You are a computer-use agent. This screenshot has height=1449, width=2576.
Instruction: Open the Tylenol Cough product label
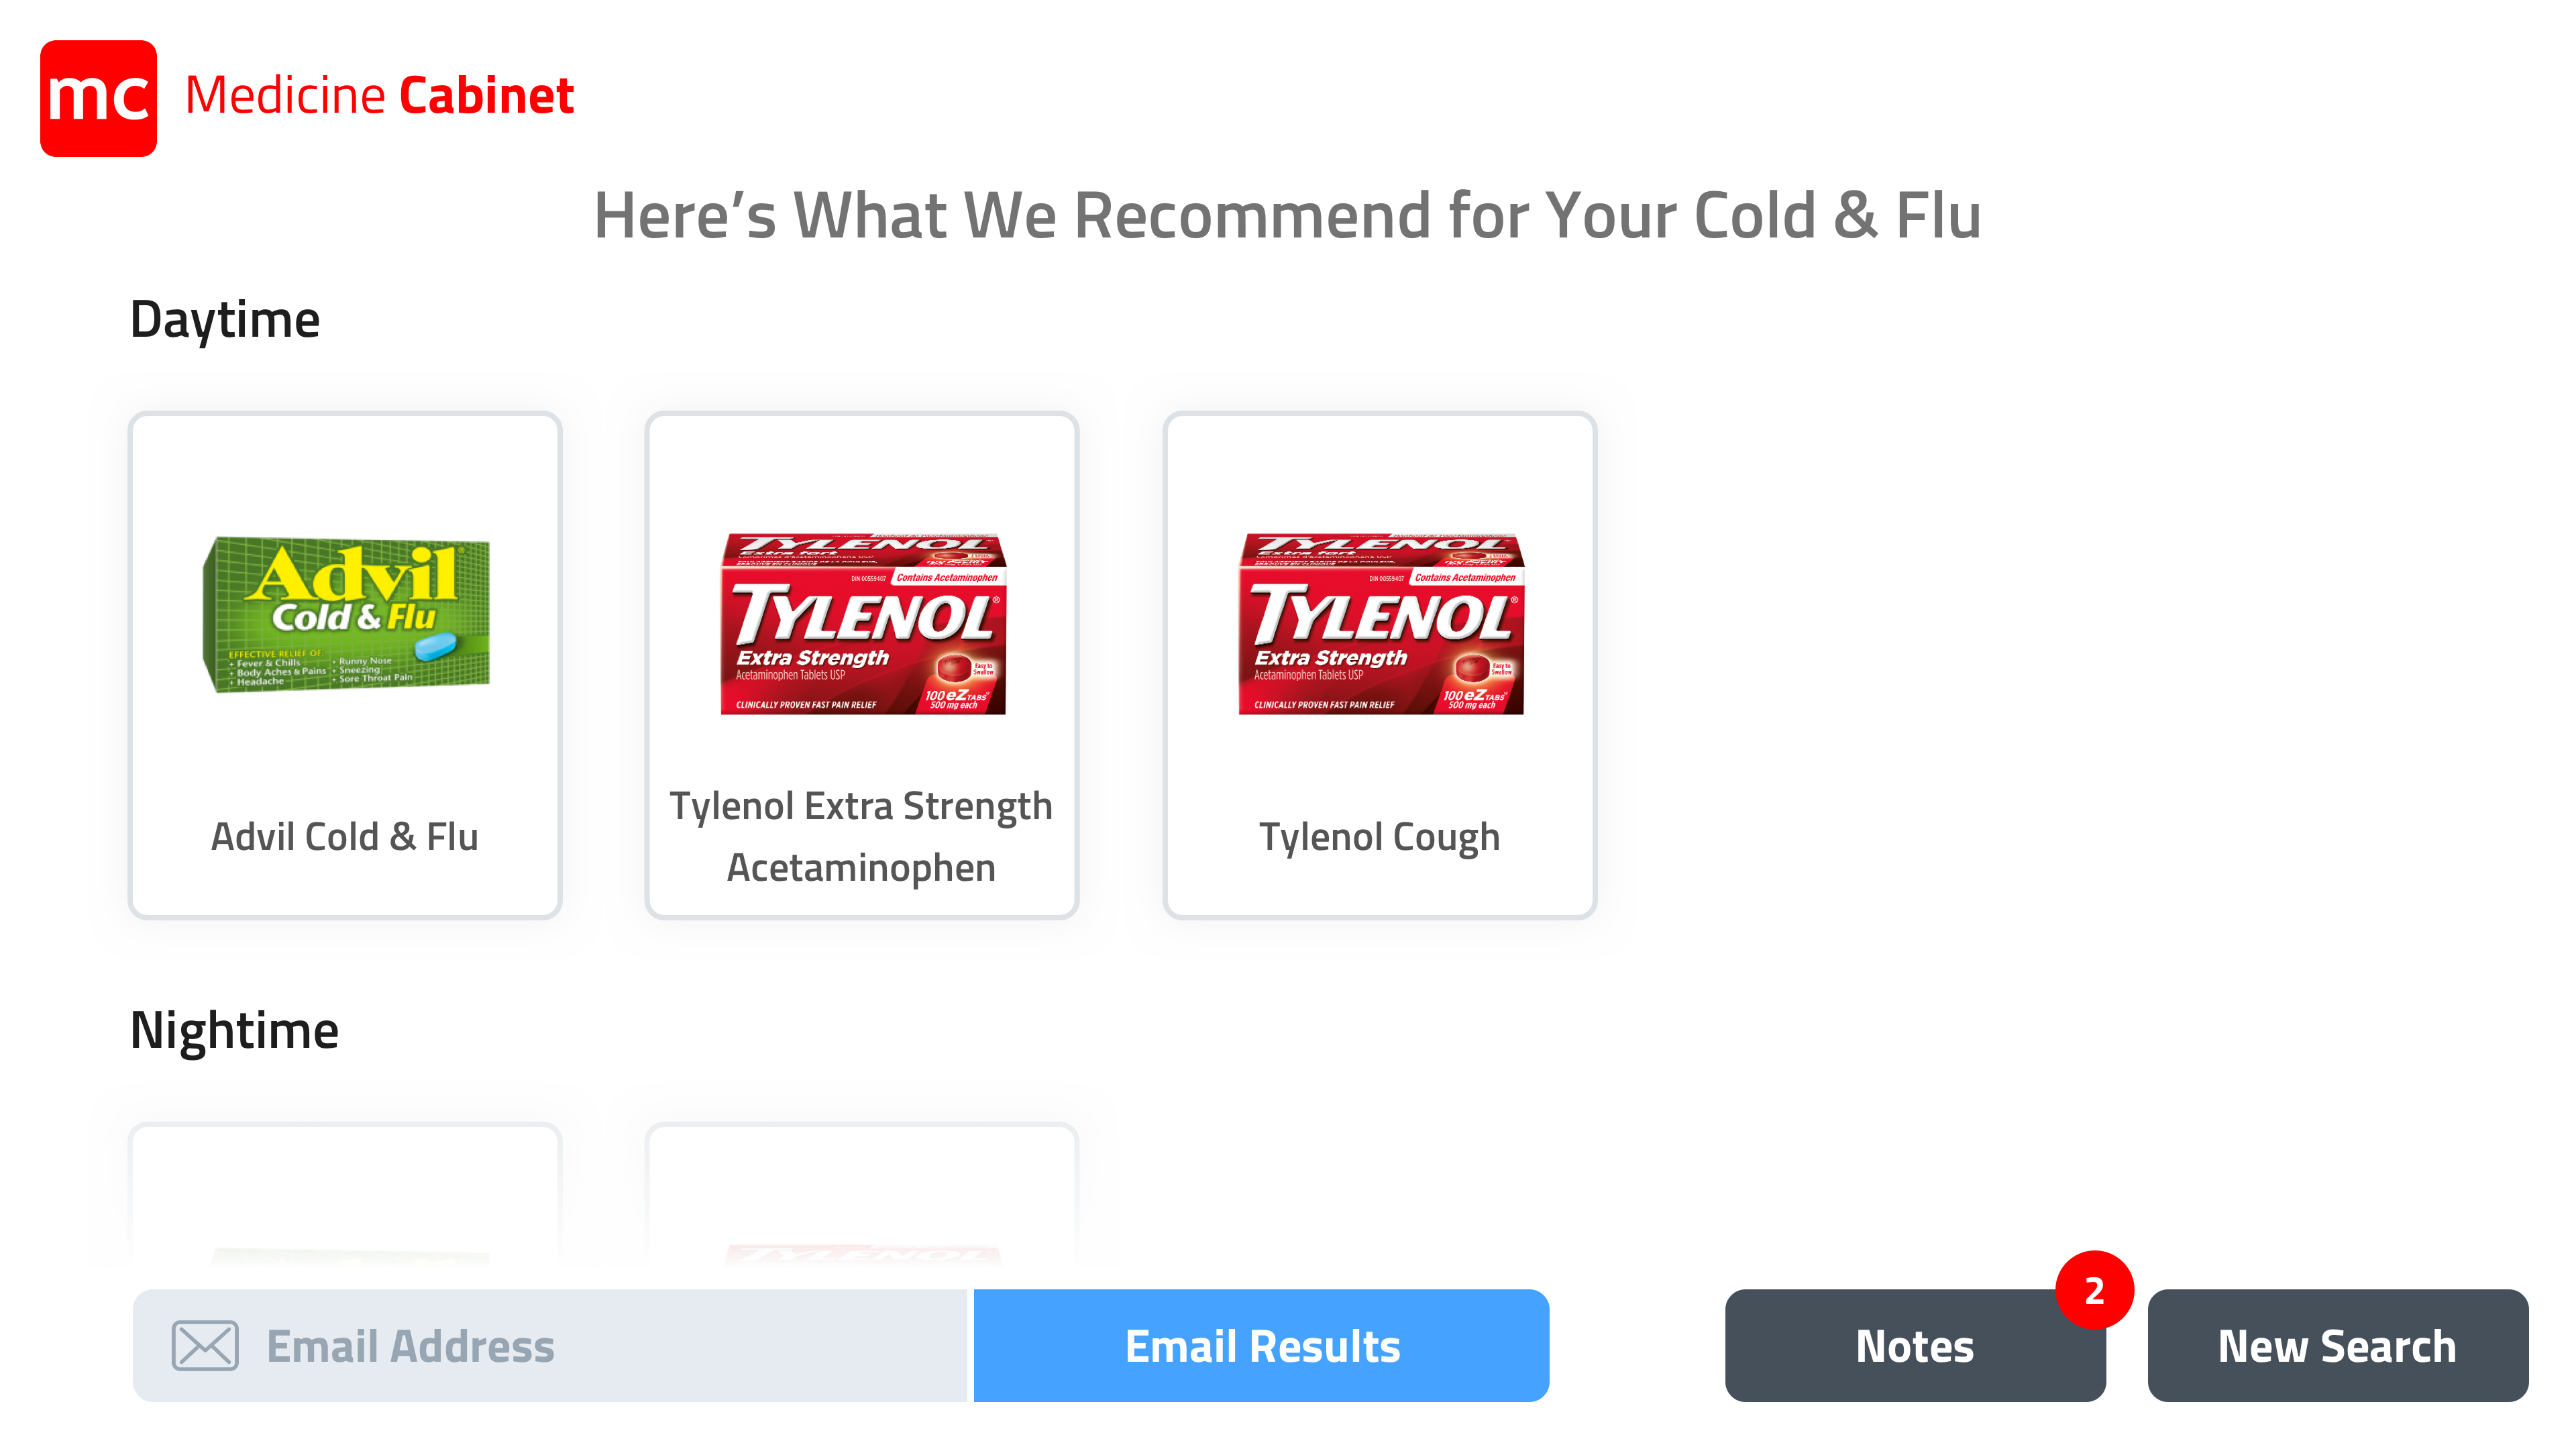(1380, 837)
